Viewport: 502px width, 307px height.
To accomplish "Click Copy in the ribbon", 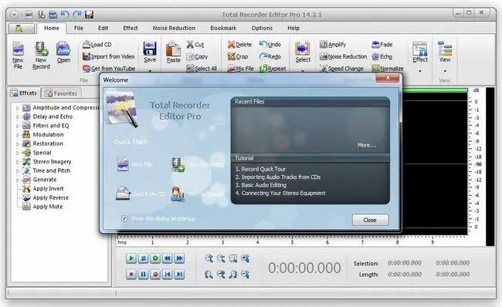I will [x=197, y=56].
